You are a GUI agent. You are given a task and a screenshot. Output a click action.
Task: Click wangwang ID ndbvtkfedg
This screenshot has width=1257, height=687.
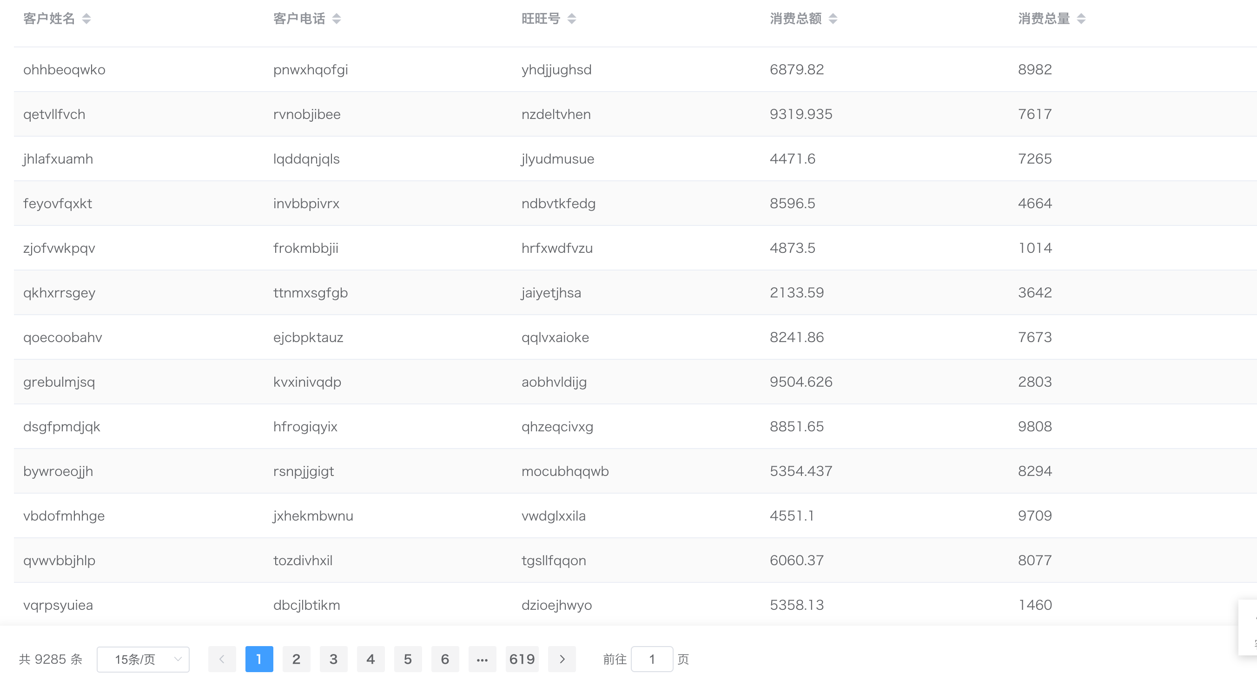pos(559,204)
